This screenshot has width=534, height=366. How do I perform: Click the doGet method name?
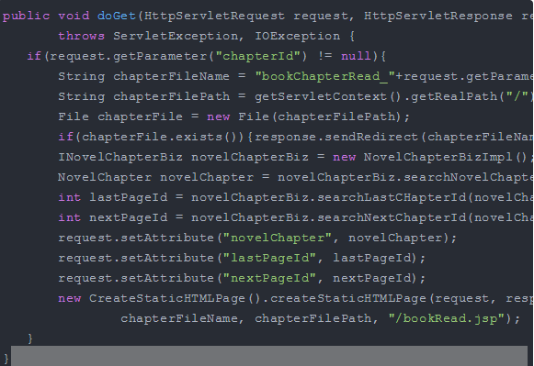click(x=117, y=16)
